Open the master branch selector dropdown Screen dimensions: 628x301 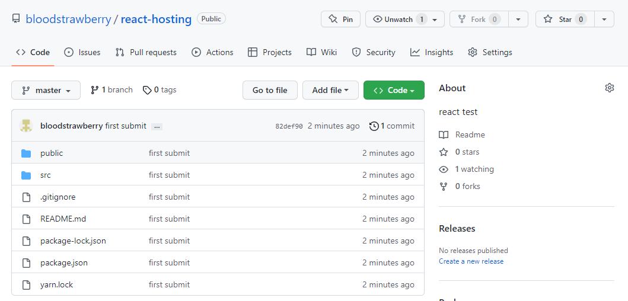pyautogui.click(x=46, y=91)
